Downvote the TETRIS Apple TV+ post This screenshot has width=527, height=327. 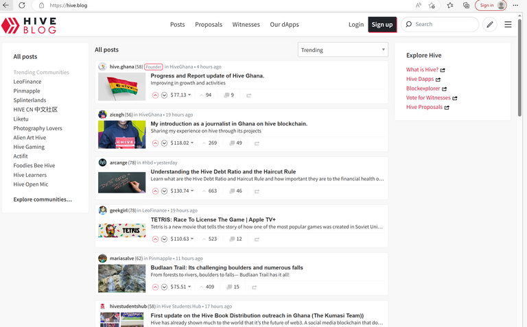[164, 239]
